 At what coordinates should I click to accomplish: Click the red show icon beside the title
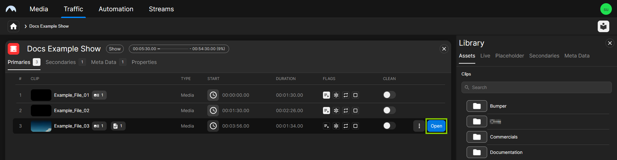point(13,49)
